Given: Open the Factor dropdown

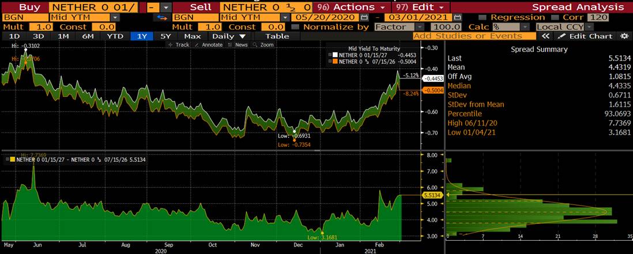Looking at the screenshot, I should (420, 27).
